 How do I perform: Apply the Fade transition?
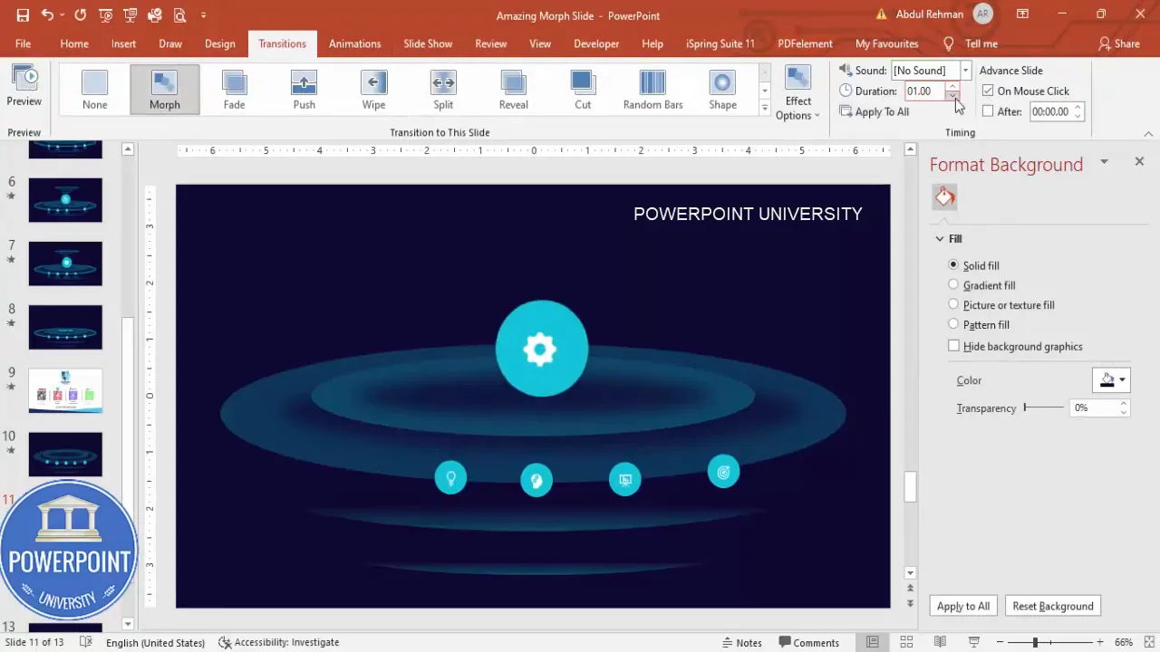click(235, 90)
